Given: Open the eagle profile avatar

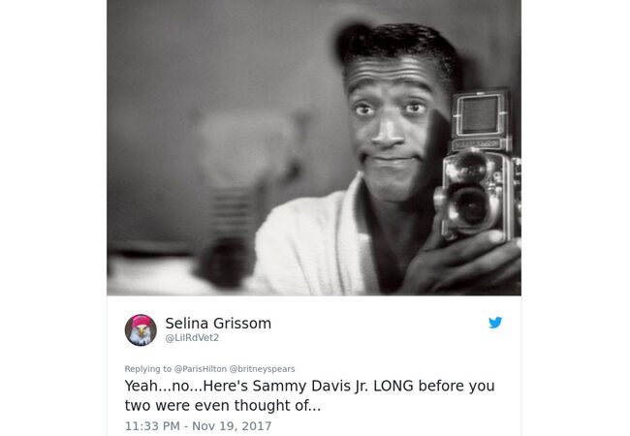Looking at the screenshot, I should tap(141, 330).
